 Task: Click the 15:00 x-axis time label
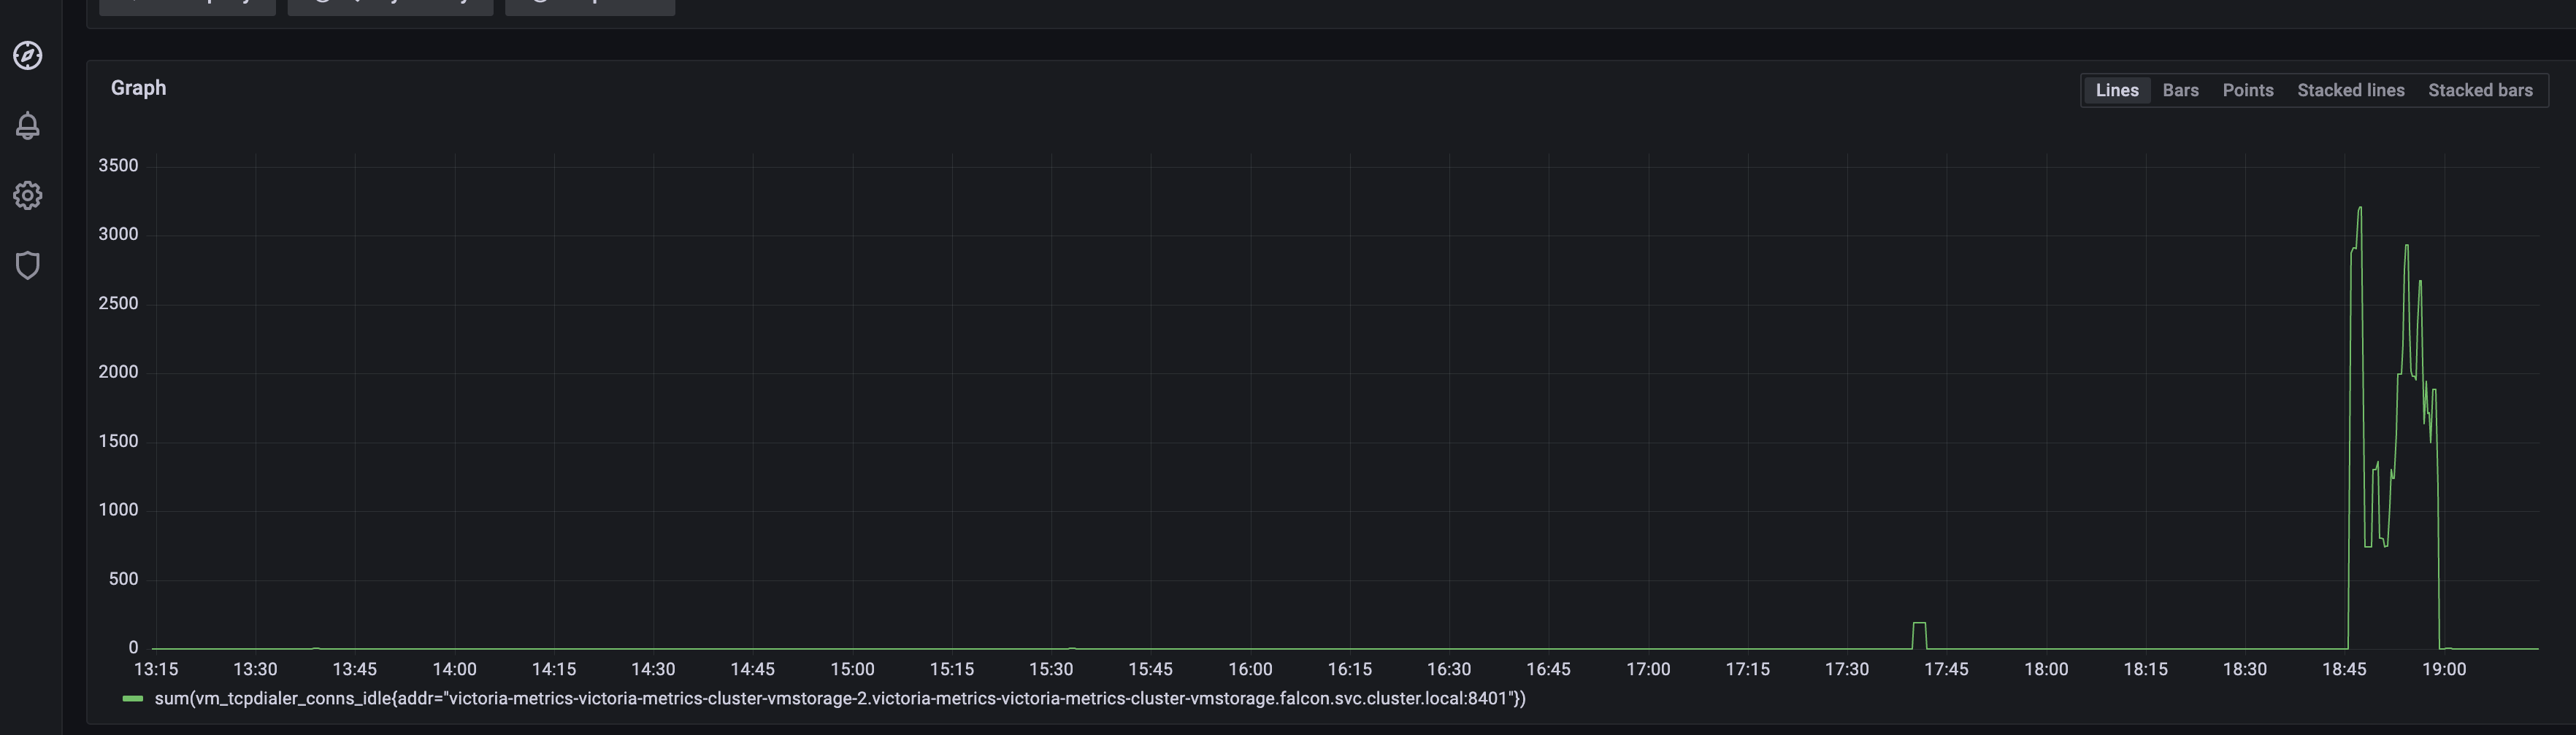point(852,669)
